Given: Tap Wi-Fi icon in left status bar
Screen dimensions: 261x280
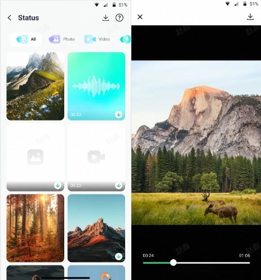Looking at the screenshot, I should tap(96, 5).
